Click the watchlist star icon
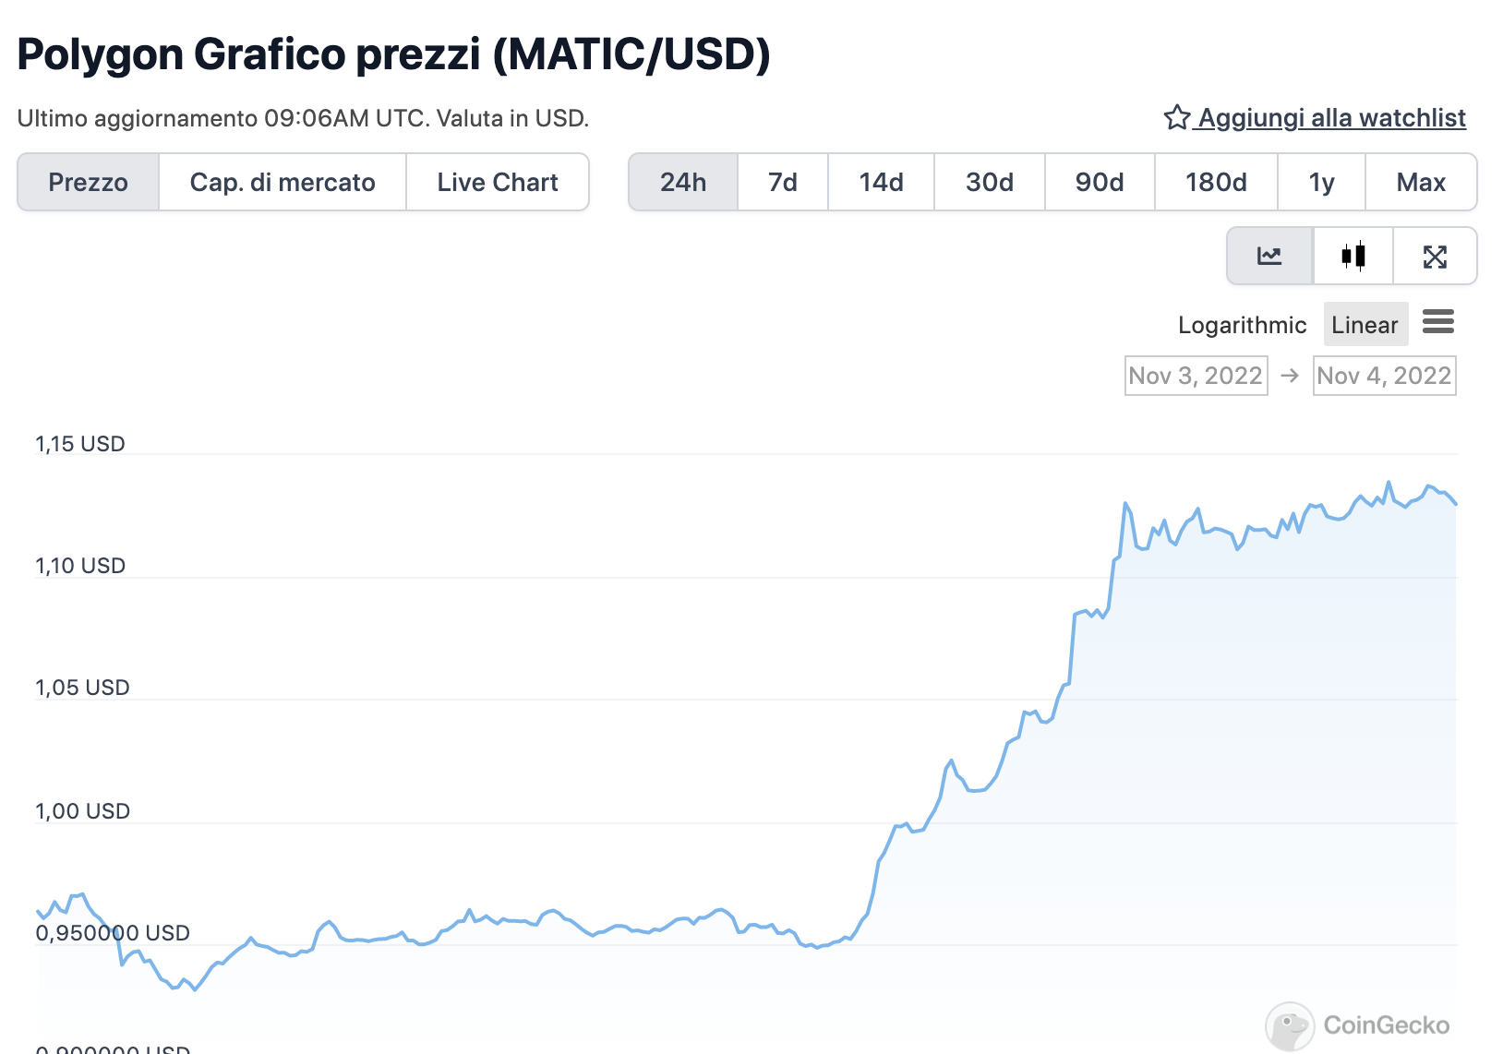1503x1054 pixels. tap(1176, 117)
